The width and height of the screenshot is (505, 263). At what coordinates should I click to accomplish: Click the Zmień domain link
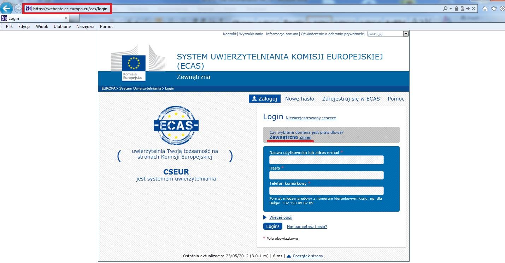[x=305, y=137]
